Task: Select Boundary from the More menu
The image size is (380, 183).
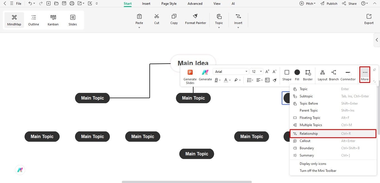Action: click(333, 148)
